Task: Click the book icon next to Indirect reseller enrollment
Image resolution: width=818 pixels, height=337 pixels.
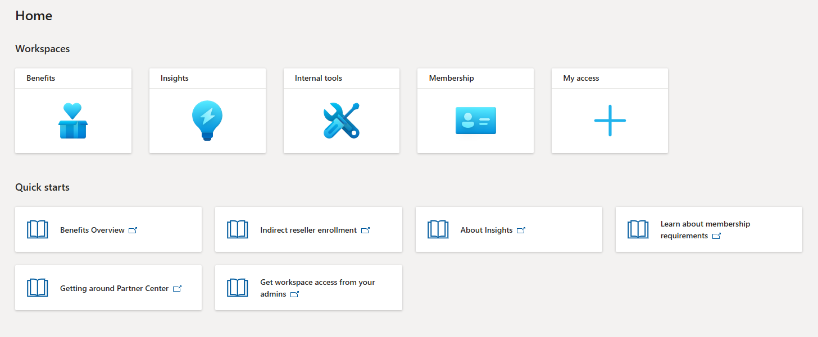Action: [238, 229]
